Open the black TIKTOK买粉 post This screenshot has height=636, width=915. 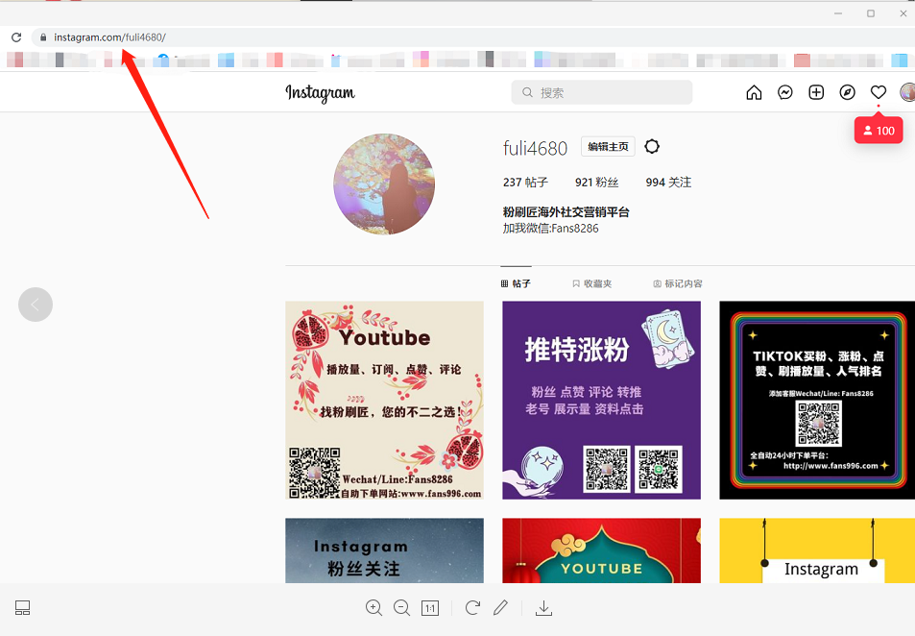(x=817, y=400)
